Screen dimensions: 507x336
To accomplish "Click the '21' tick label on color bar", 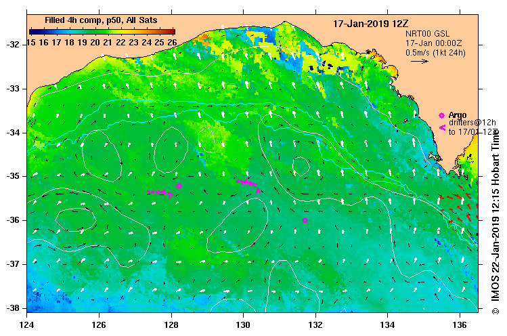I will (x=108, y=43).
